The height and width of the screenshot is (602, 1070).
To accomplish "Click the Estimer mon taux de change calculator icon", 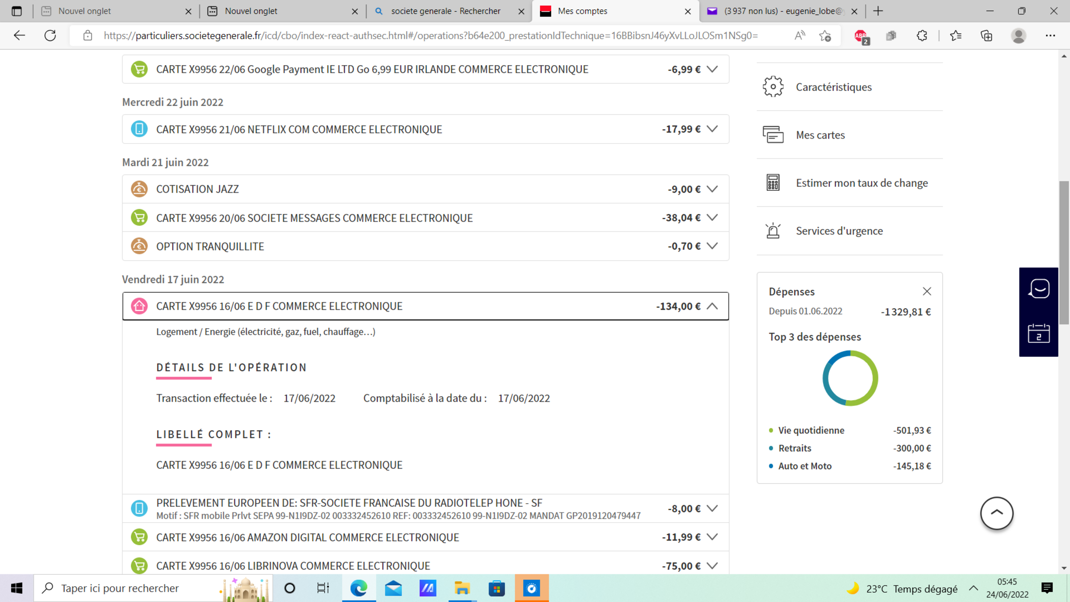I will [773, 183].
